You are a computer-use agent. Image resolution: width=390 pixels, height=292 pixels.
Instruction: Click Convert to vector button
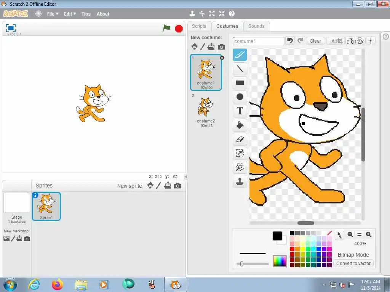(x=353, y=263)
